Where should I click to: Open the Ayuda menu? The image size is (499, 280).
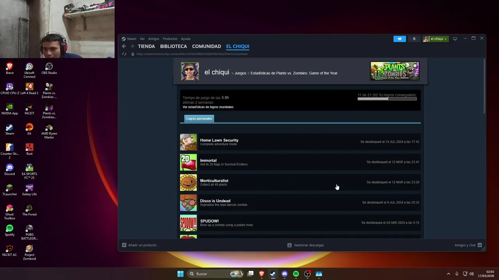pyautogui.click(x=186, y=39)
